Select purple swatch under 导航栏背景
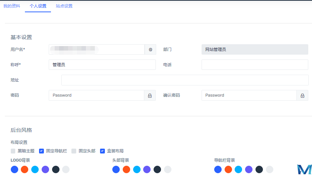 click(x=249, y=169)
